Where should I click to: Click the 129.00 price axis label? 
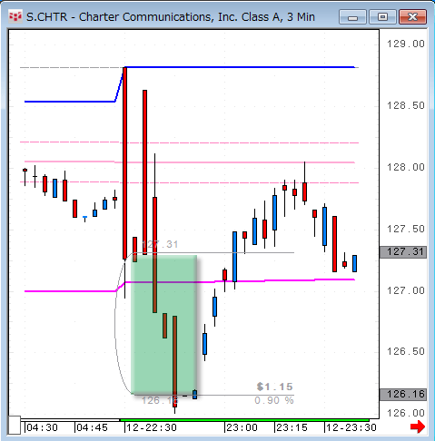pyautogui.click(x=406, y=44)
